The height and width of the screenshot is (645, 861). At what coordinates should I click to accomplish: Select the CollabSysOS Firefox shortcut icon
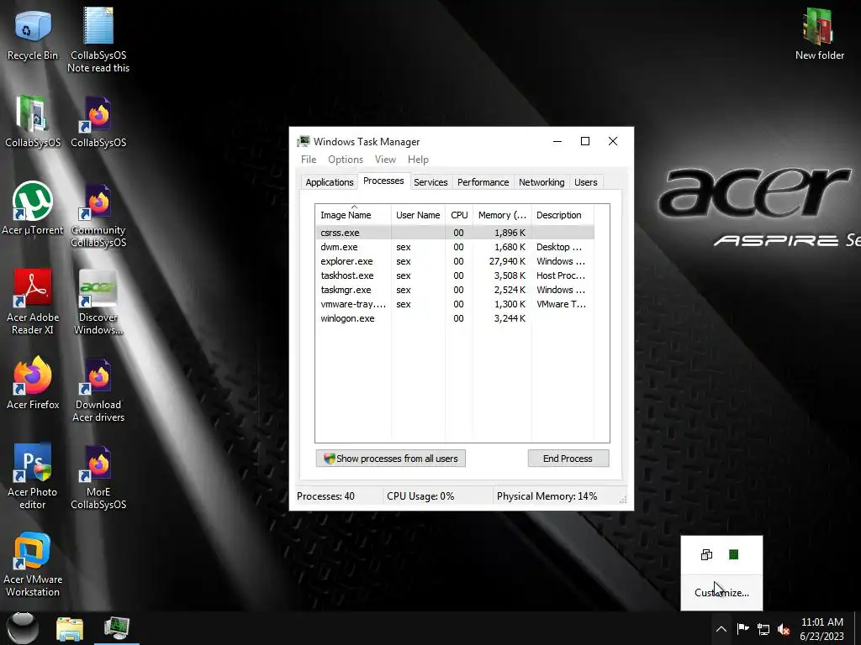click(x=98, y=122)
